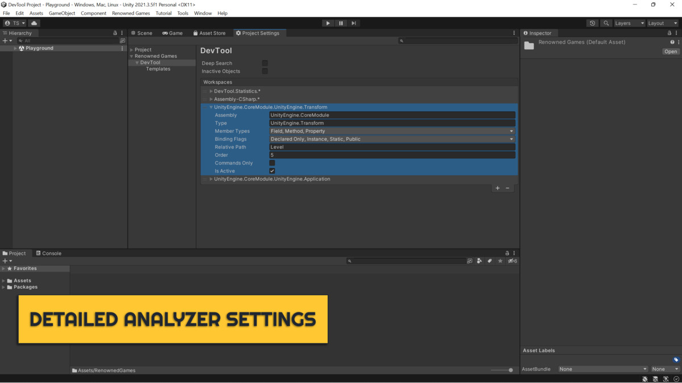Viewport: 682px width, 383px height.
Task: Click the favorites star in the Project toolbar
Action: [500, 260]
